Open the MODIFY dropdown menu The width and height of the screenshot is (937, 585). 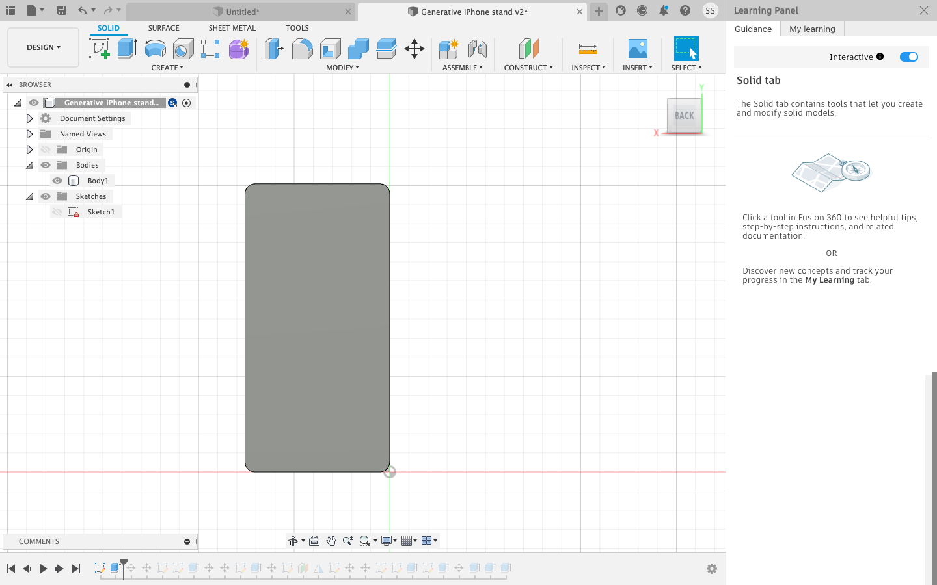point(343,67)
